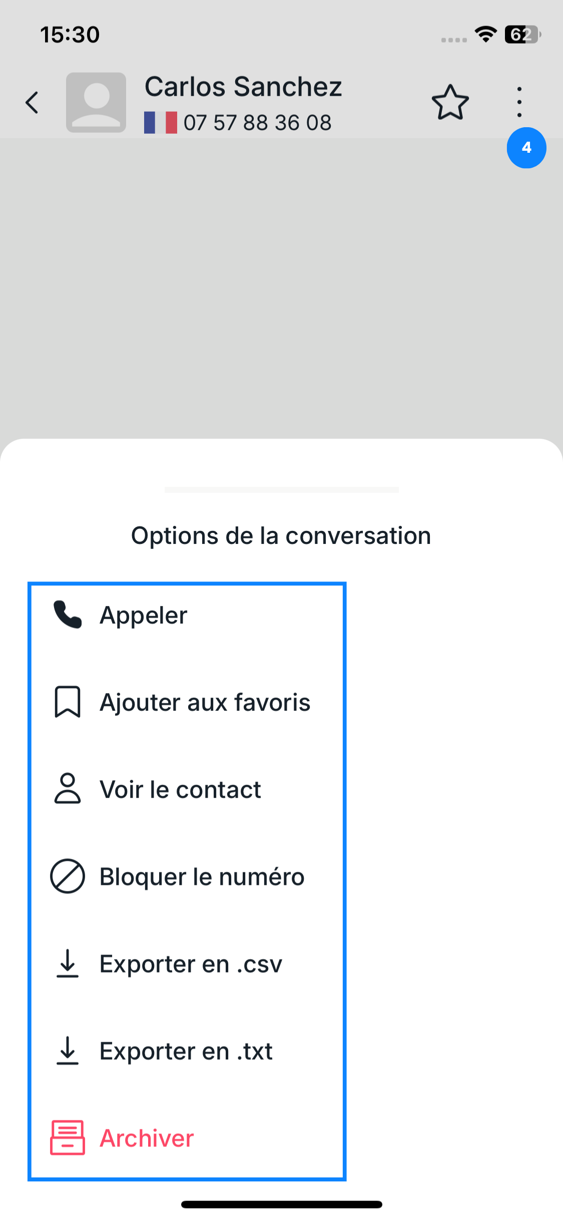Tap the red archive box icon
563x1220 pixels.
pyautogui.click(x=68, y=1137)
